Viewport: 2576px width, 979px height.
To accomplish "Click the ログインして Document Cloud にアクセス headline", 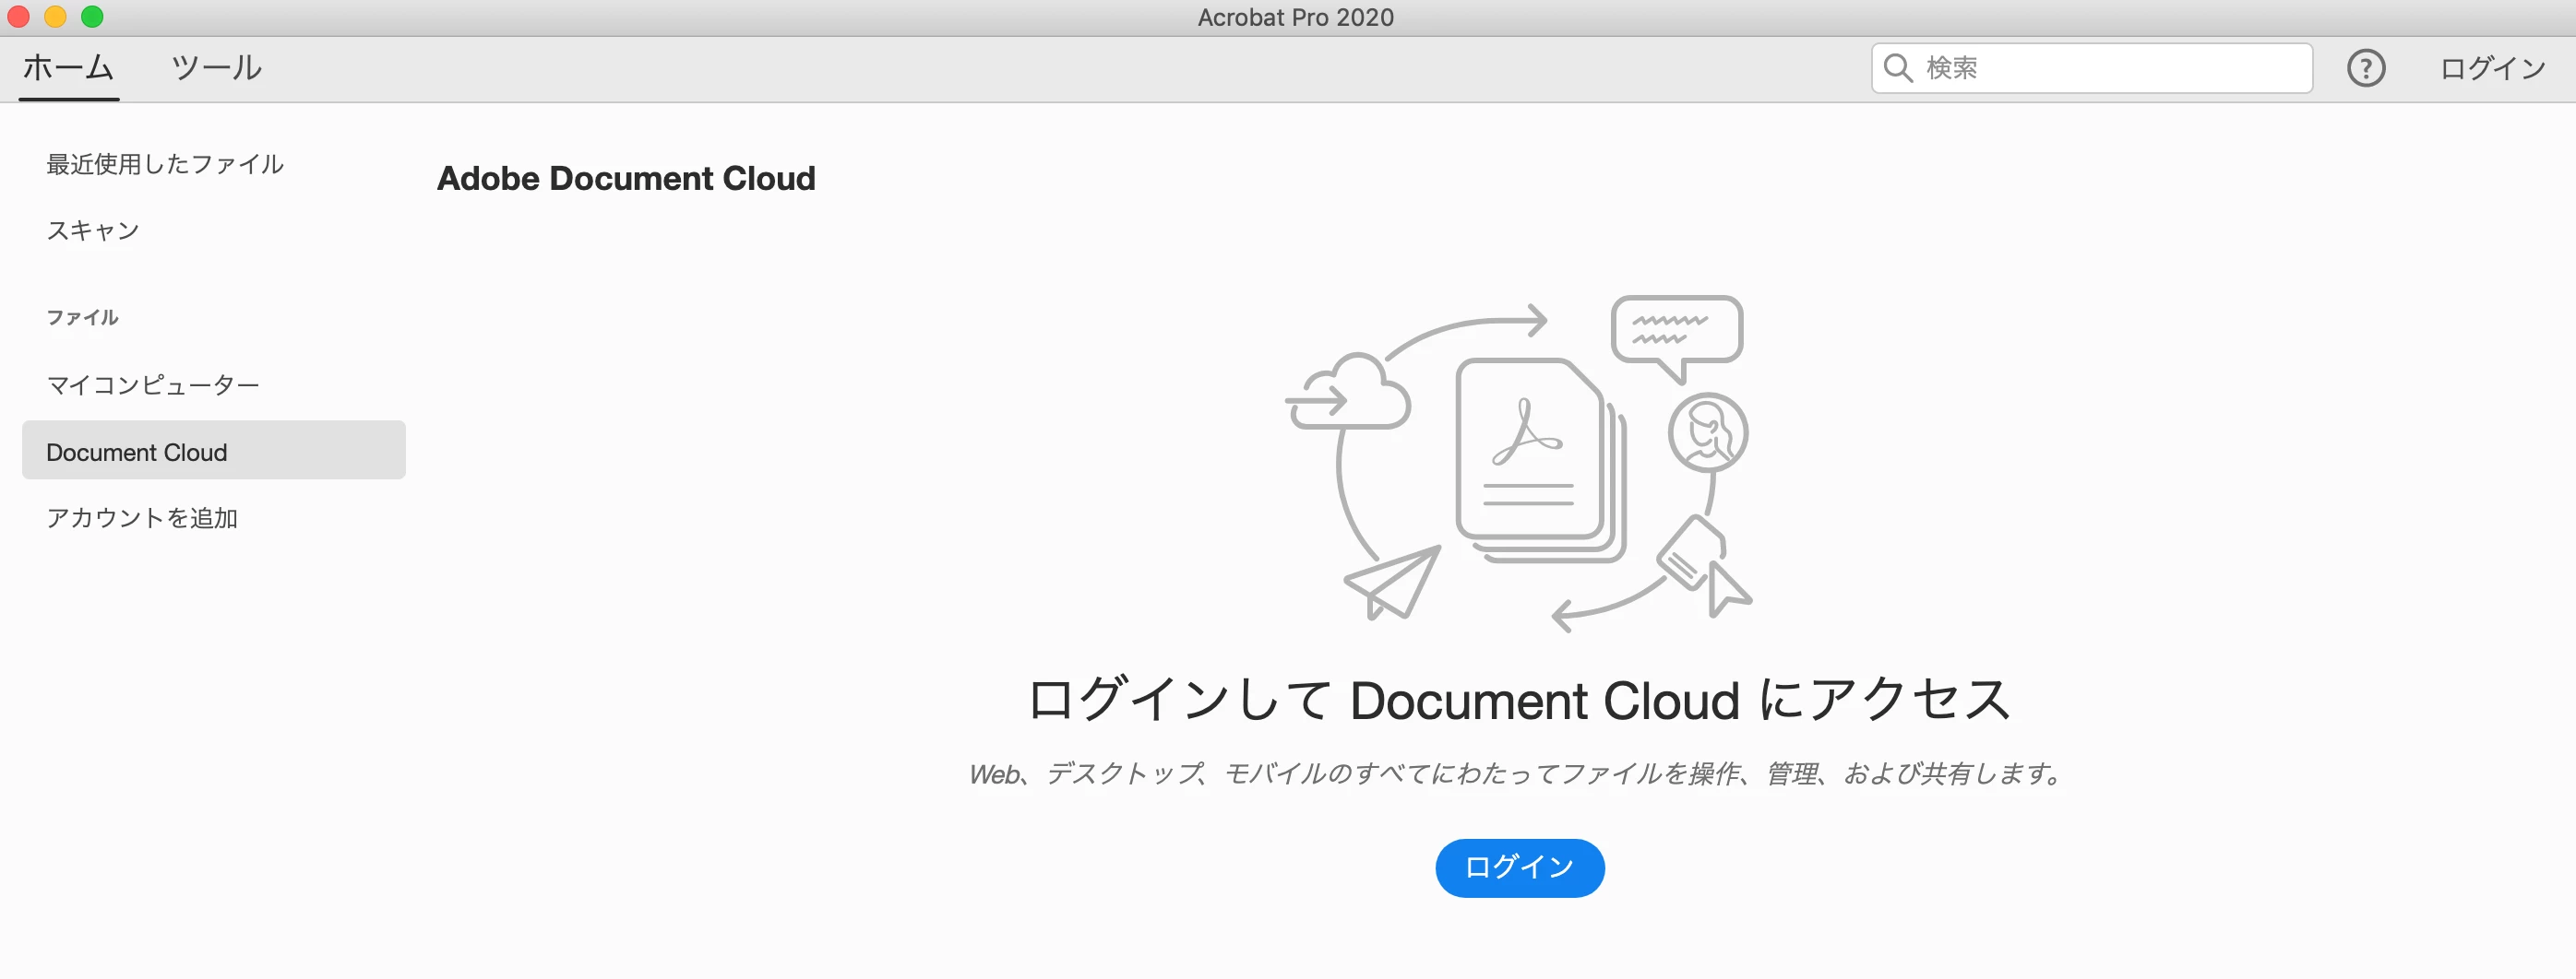I will 1519,700.
